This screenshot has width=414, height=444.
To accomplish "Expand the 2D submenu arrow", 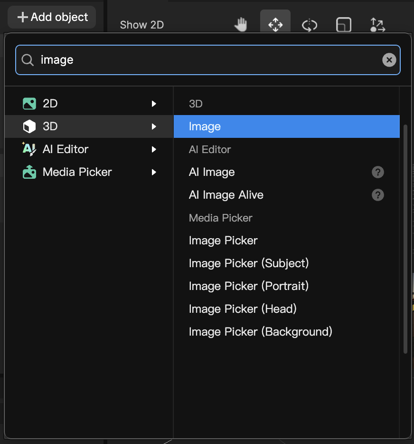I will point(154,104).
